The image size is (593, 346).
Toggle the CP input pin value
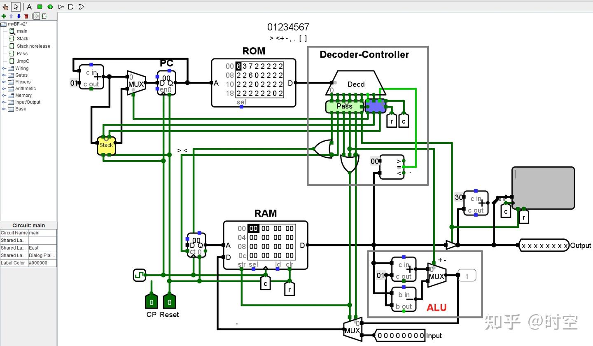coord(151,302)
